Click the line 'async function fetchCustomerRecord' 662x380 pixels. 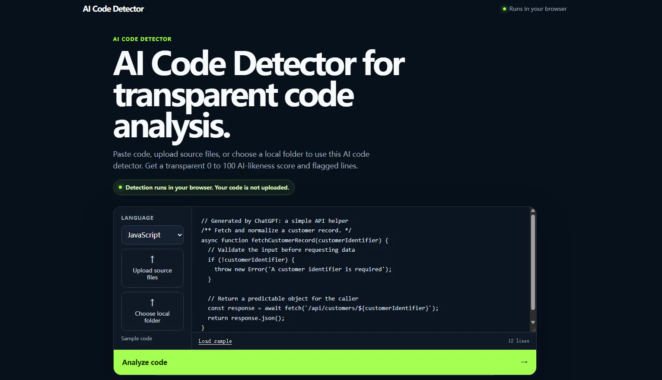295,241
